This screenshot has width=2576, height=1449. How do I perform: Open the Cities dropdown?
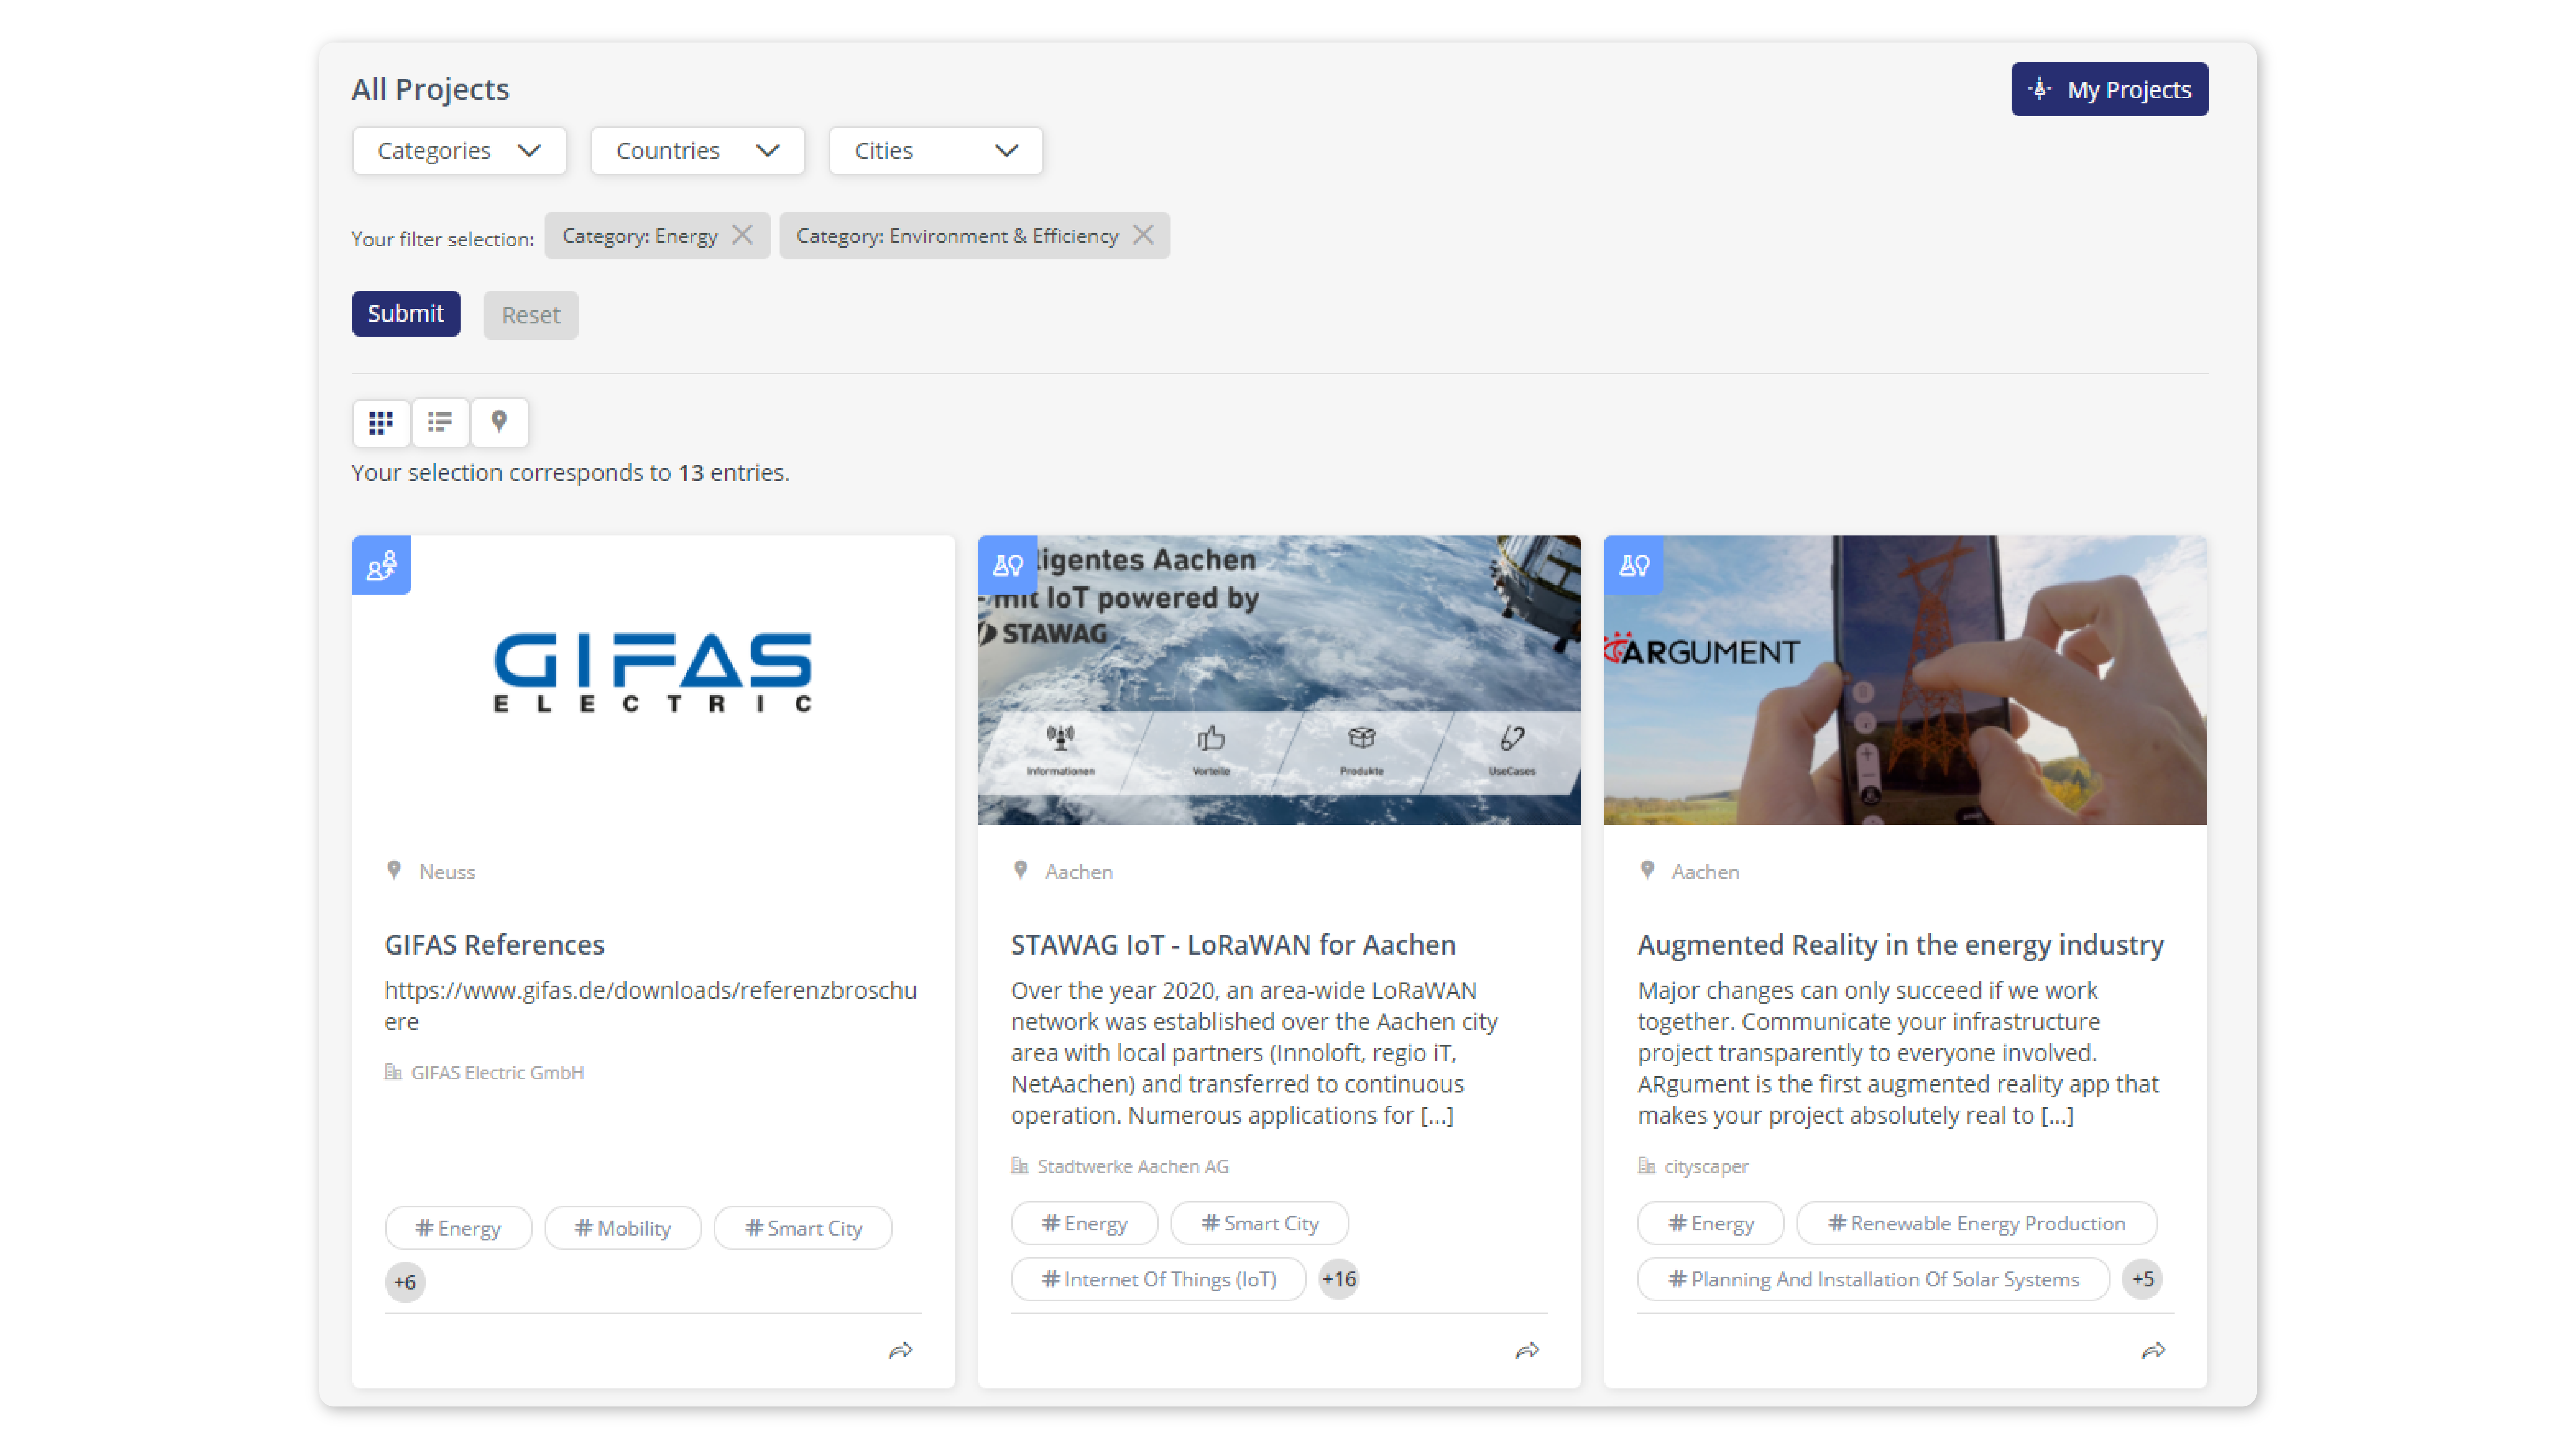coord(936,151)
